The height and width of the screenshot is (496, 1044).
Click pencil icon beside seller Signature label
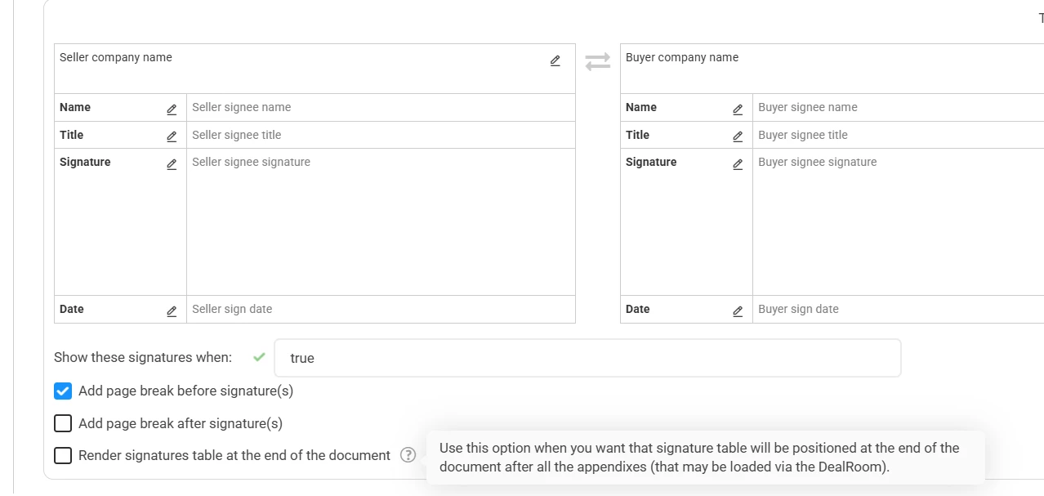coord(172,164)
